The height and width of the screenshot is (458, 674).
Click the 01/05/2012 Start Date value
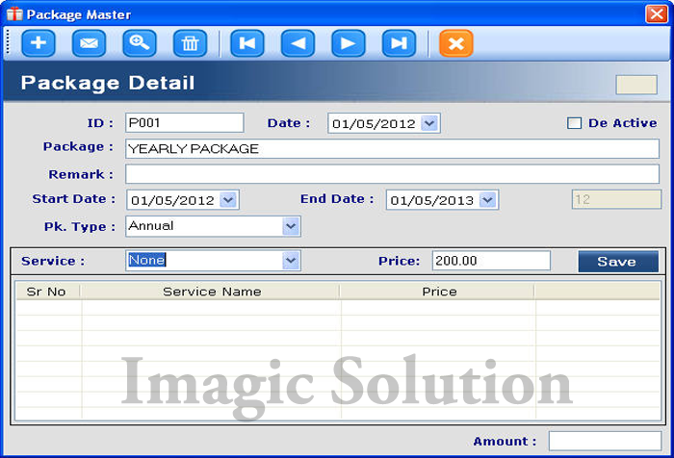point(172,201)
